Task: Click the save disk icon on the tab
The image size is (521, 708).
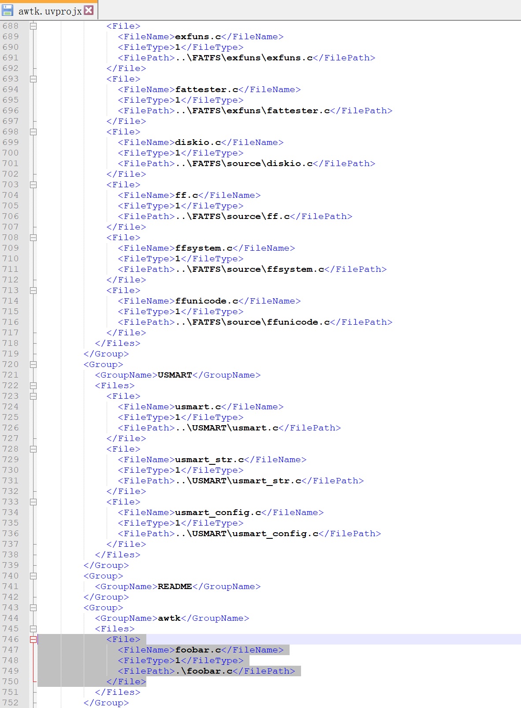Action: [x=8, y=11]
